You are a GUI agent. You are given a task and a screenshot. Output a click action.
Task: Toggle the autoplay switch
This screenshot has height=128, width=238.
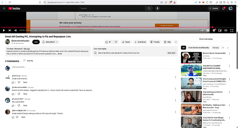201,30
